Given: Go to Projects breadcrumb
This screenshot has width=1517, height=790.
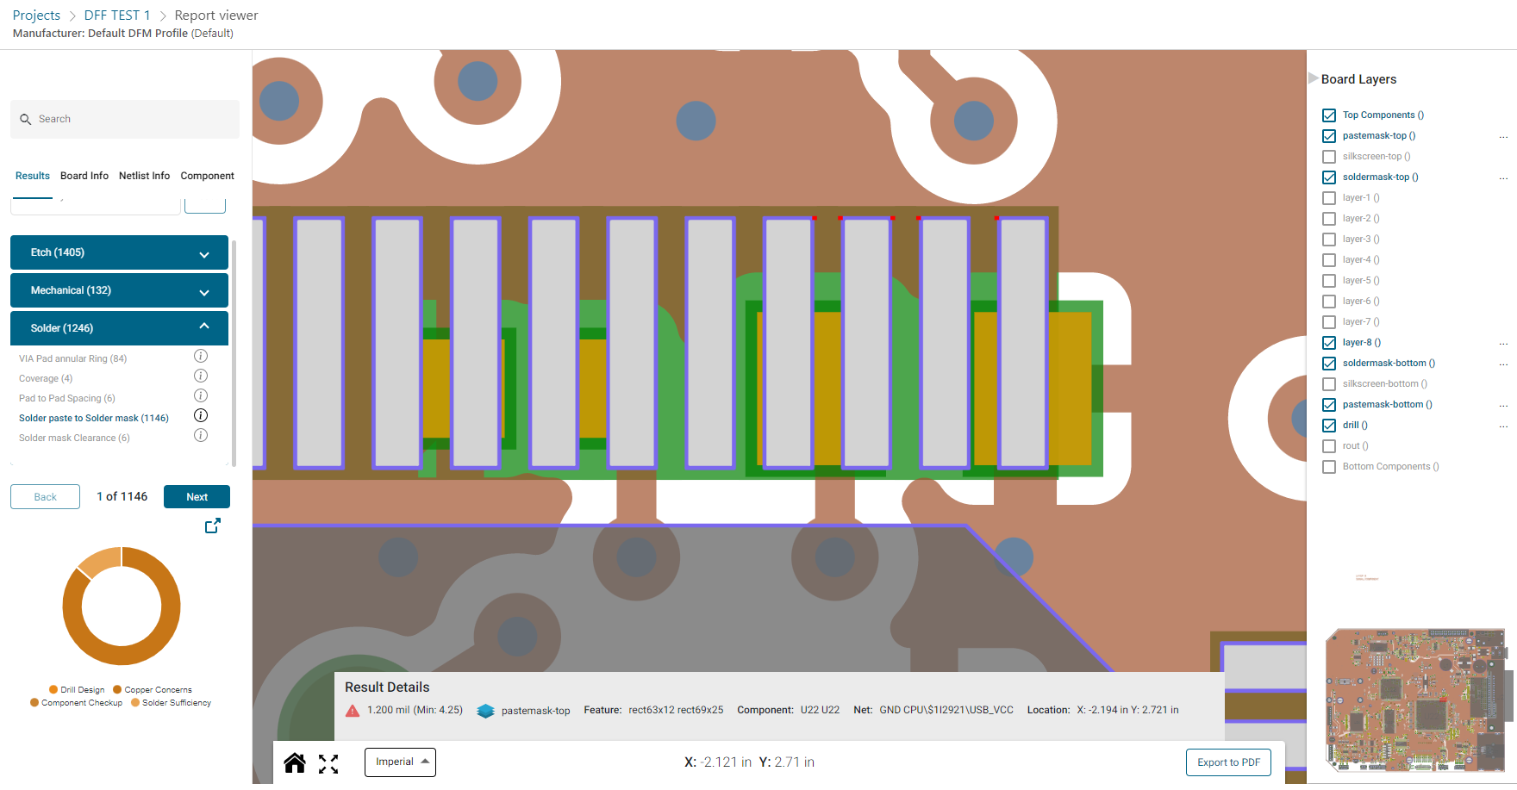Looking at the screenshot, I should click(36, 16).
